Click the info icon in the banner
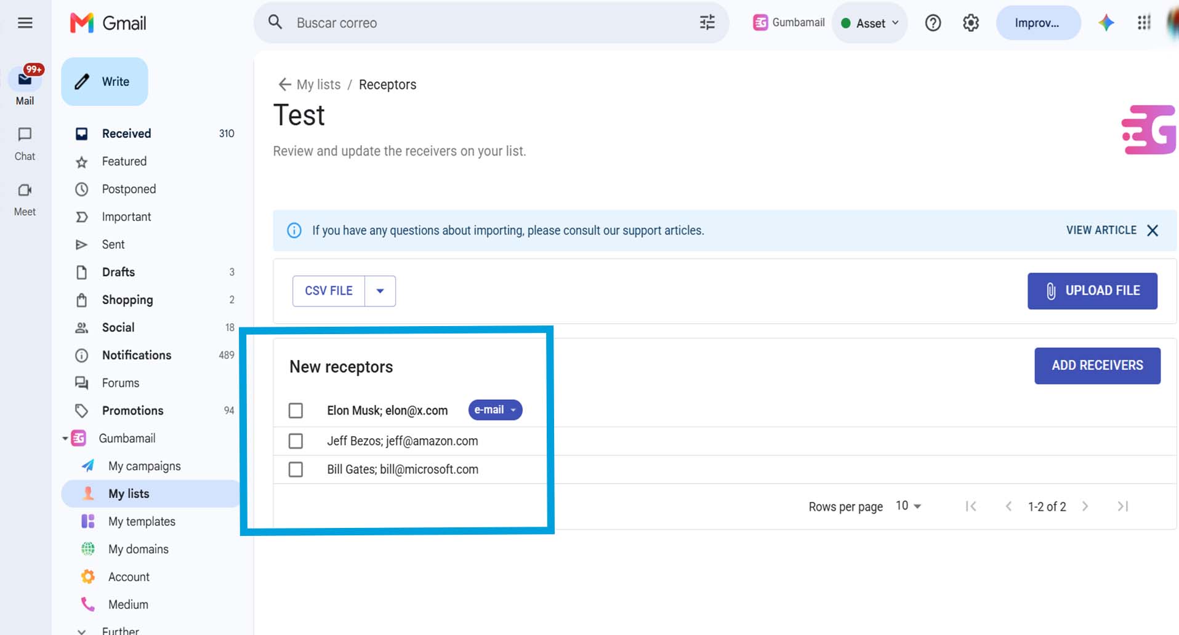Image resolution: width=1179 pixels, height=635 pixels. coord(294,230)
